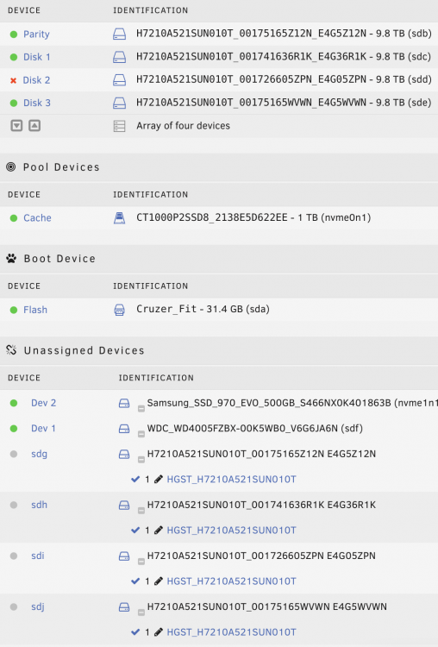Click the HGST_H7210A521SUN010T partition link under sdg
The height and width of the screenshot is (647, 438).
pyautogui.click(x=231, y=480)
